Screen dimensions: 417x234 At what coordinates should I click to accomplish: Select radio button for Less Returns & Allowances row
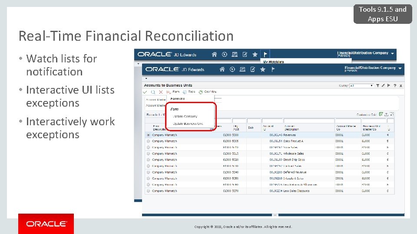149,185
